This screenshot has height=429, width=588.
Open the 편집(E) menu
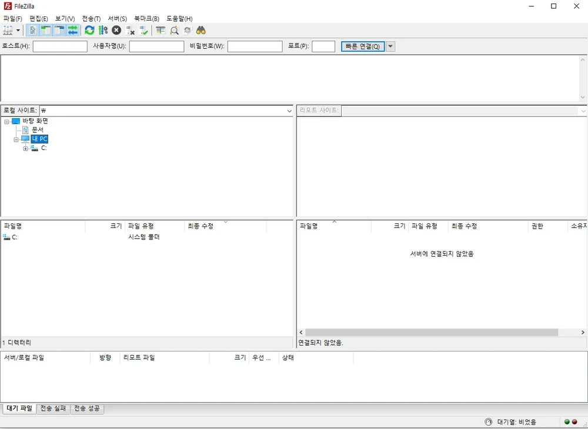pos(39,18)
